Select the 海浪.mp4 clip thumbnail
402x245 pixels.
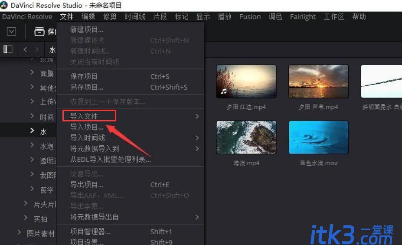click(246, 137)
